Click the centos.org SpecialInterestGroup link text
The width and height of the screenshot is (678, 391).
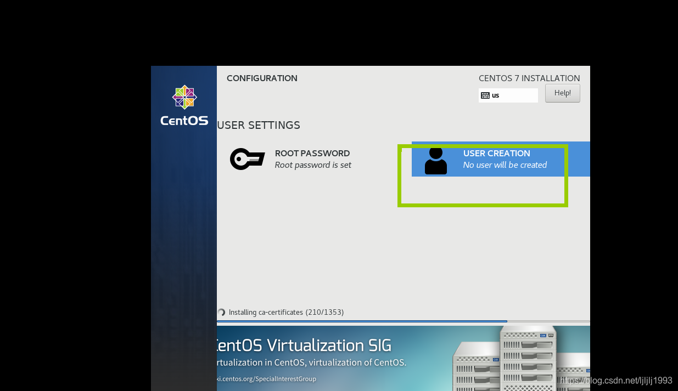[x=267, y=379]
